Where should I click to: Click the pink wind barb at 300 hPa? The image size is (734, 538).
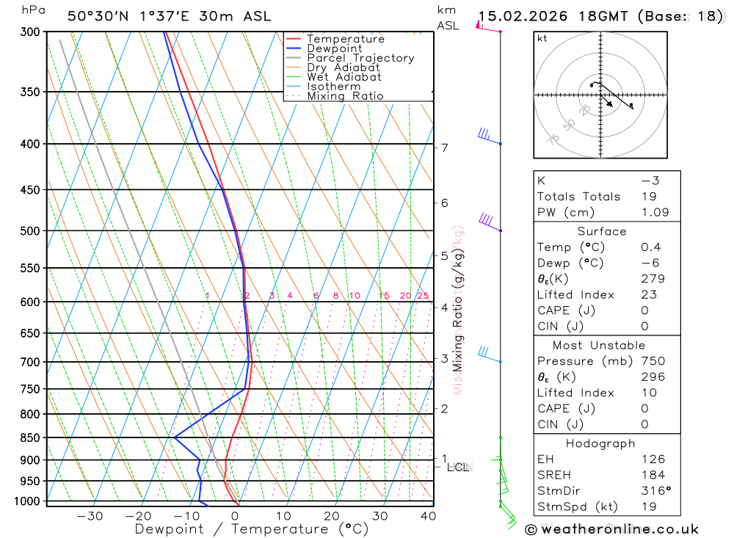pos(488,26)
